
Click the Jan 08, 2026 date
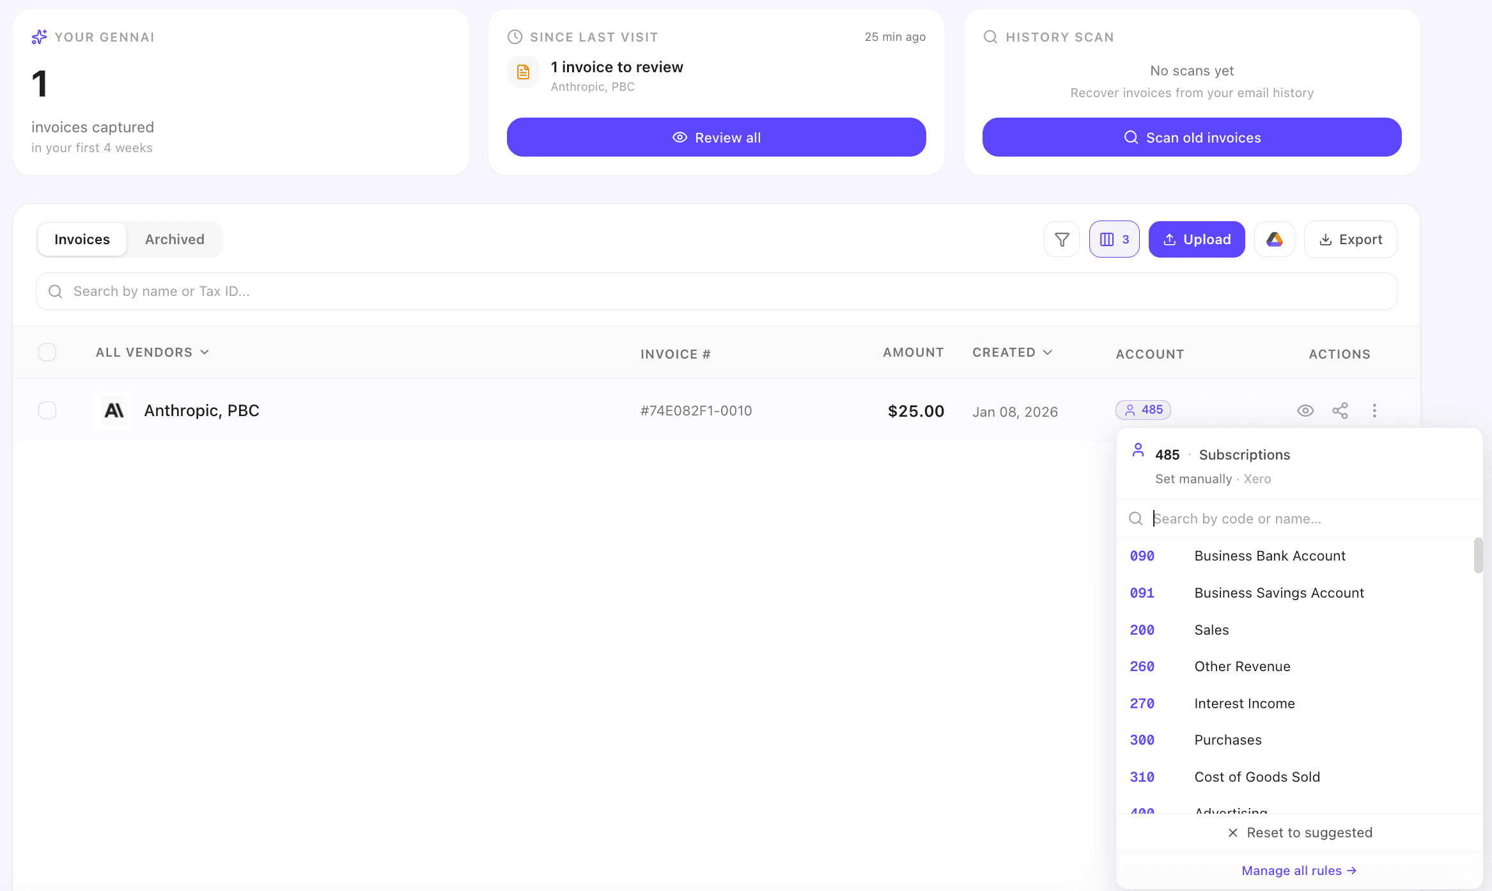click(1015, 412)
